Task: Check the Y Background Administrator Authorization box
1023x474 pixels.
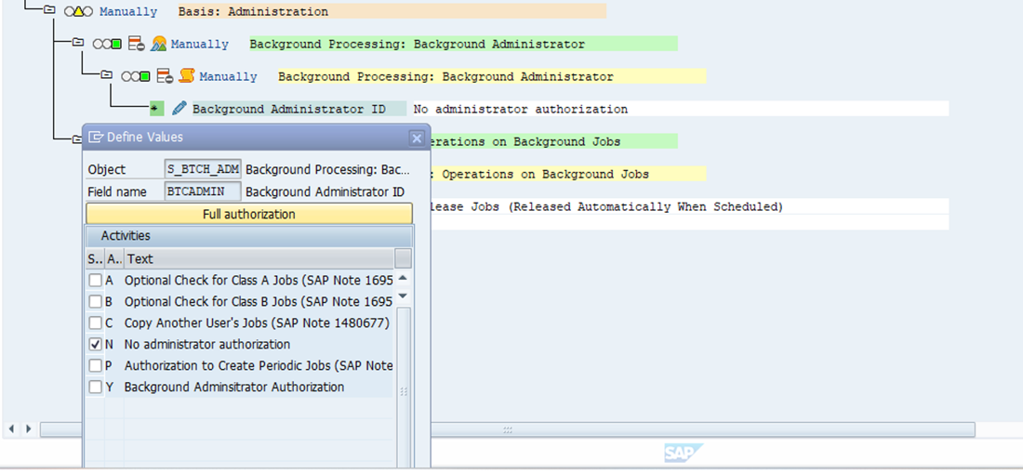Action: pos(95,388)
